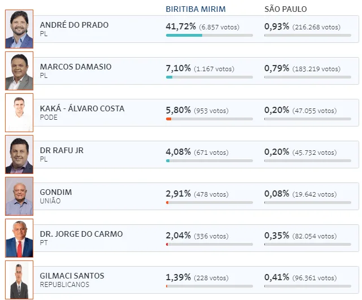Click the Gilmaci Santos candidate name
The width and height of the screenshot is (362, 300).
(x=72, y=276)
